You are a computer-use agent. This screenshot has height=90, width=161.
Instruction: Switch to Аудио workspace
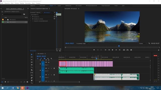[x=59, y=5]
